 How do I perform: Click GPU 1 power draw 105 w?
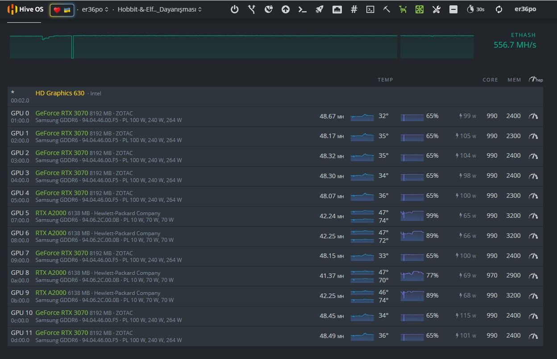(x=466, y=136)
